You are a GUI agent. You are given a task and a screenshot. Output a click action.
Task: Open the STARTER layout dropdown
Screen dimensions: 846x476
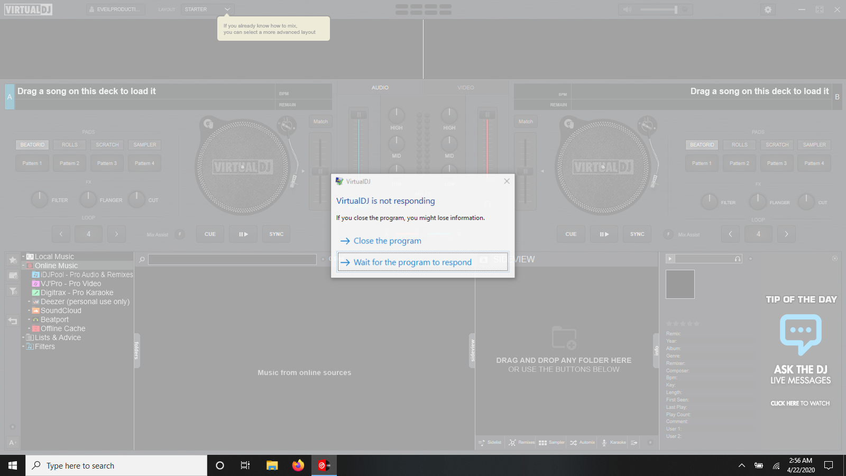[207, 10]
